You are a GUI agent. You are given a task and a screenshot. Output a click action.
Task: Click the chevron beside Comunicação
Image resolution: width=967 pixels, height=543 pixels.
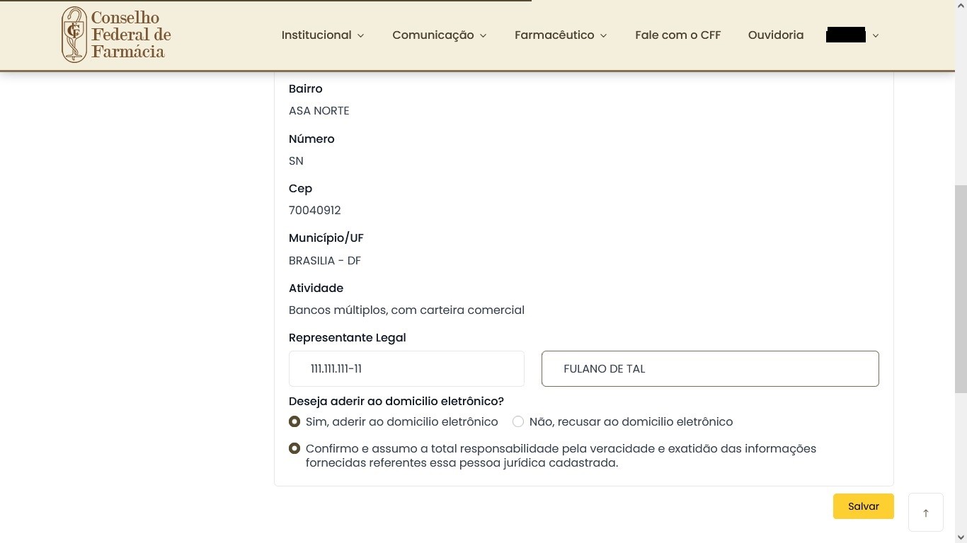[483, 35]
